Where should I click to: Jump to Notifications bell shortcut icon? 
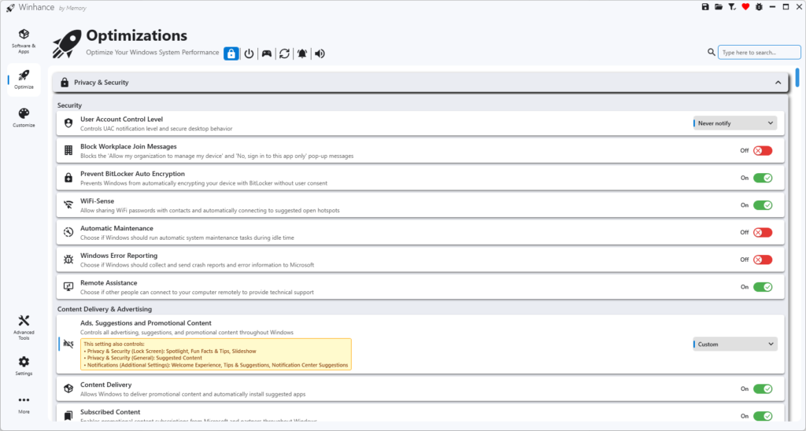click(x=302, y=53)
